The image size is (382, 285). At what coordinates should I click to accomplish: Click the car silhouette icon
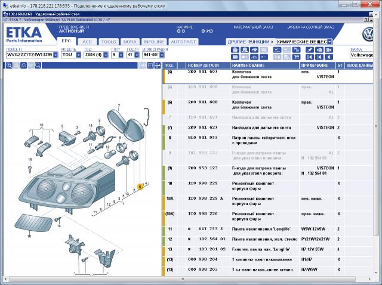pos(254,57)
